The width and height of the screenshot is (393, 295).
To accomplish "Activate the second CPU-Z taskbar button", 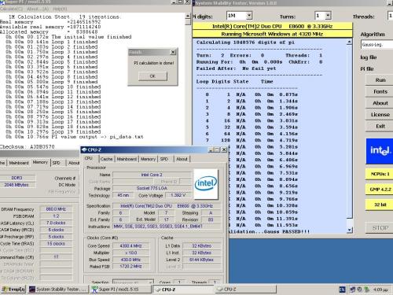I will click(x=246, y=289).
